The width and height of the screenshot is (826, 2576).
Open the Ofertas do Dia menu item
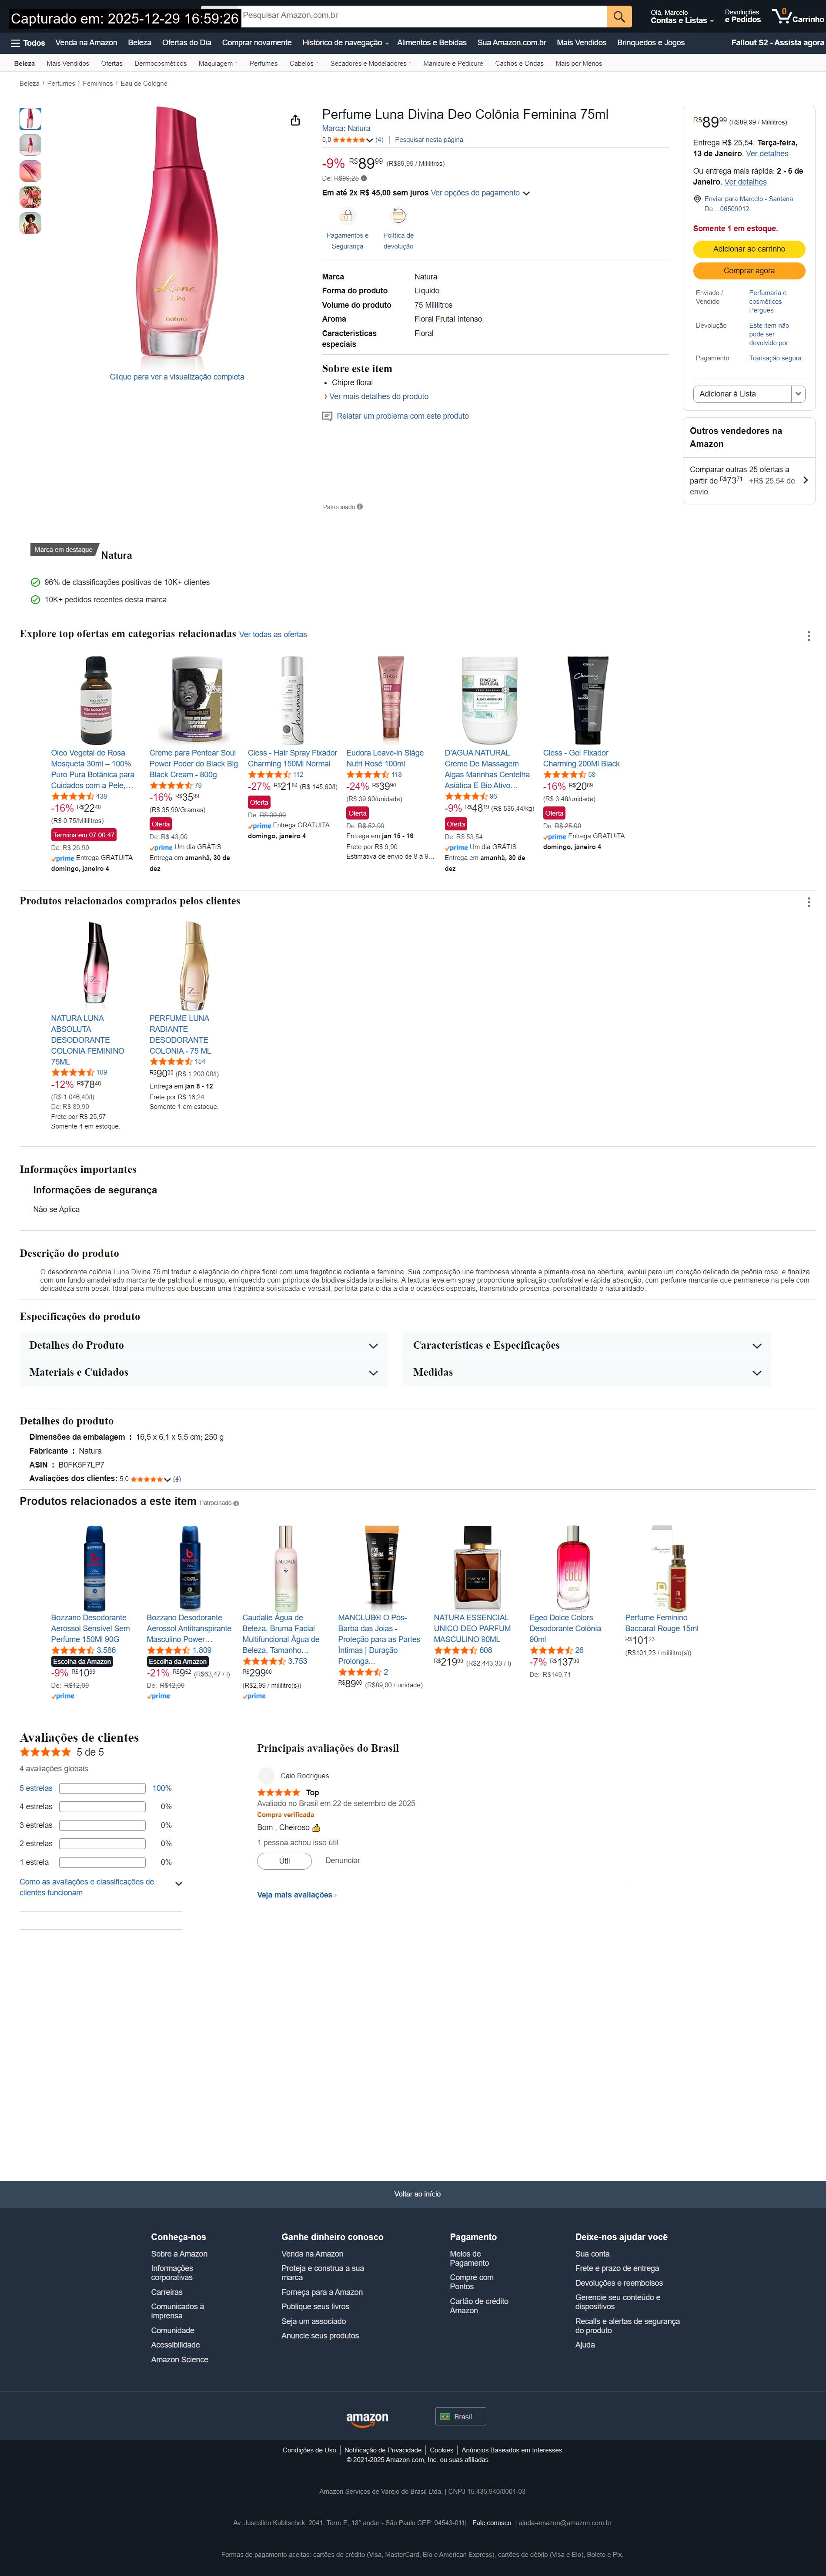click(x=187, y=43)
